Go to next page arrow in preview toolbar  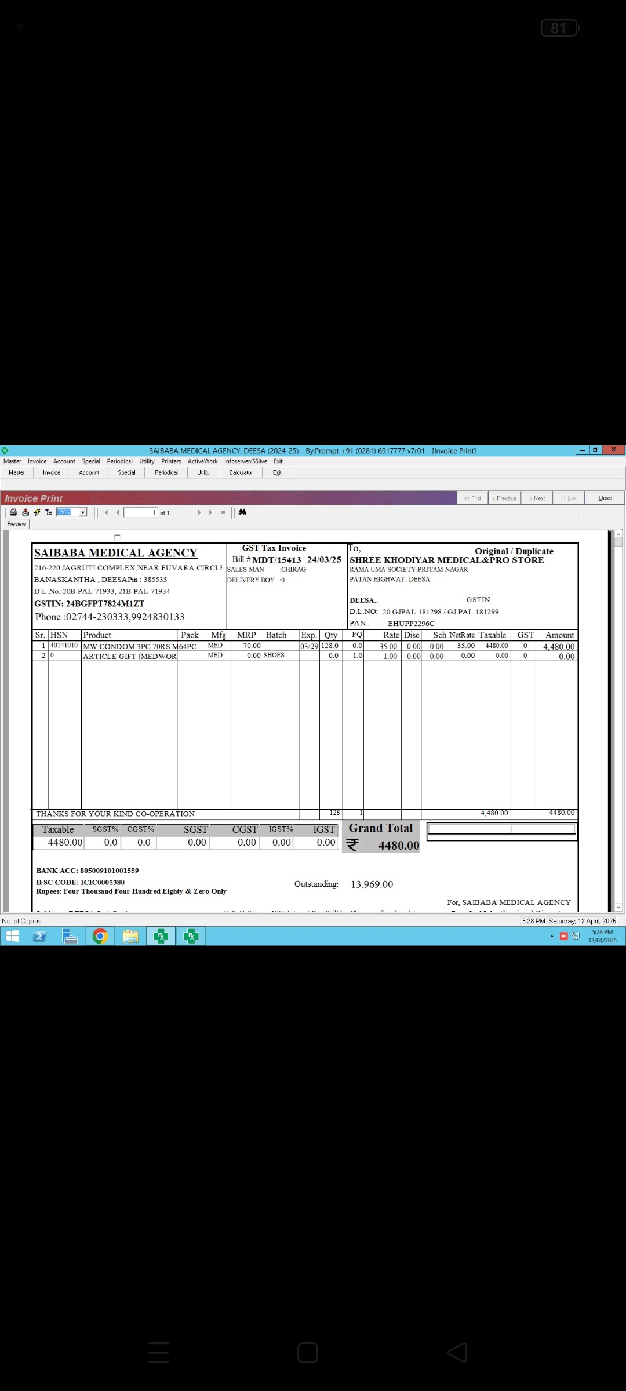click(x=199, y=512)
